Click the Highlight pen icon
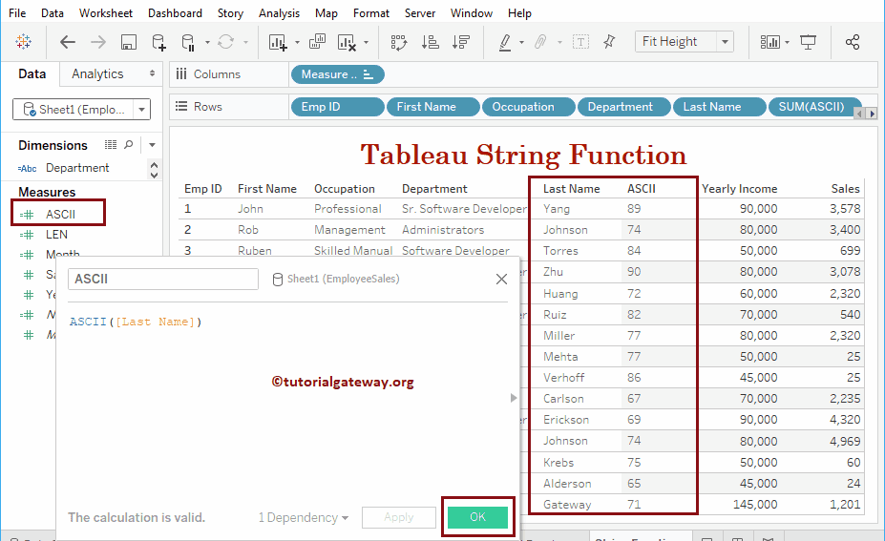The image size is (885, 541). point(505,42)
